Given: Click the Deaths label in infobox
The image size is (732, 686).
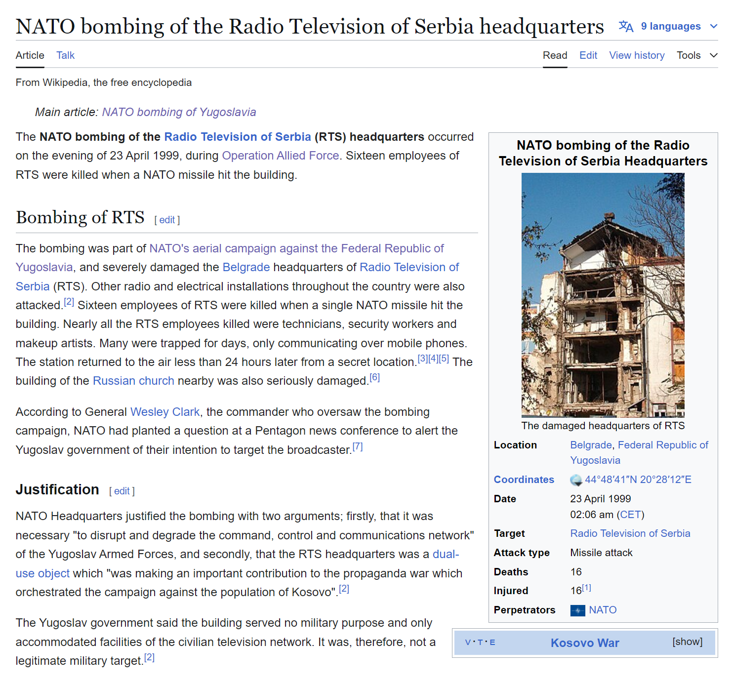Looking at the screenshot, I should click(x=511, y=572).
